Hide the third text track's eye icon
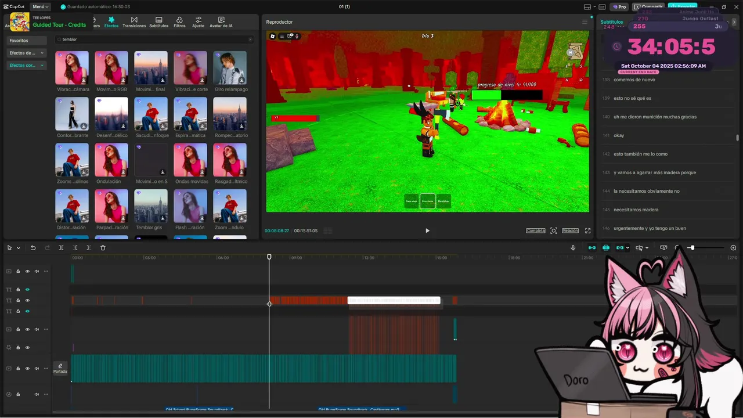The image size is (743, 418). (x=27, y=311)
